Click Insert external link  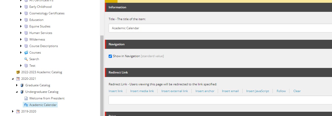tap(175, 91)
